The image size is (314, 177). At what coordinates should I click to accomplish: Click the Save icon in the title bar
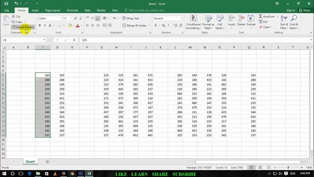coord(6,3)
